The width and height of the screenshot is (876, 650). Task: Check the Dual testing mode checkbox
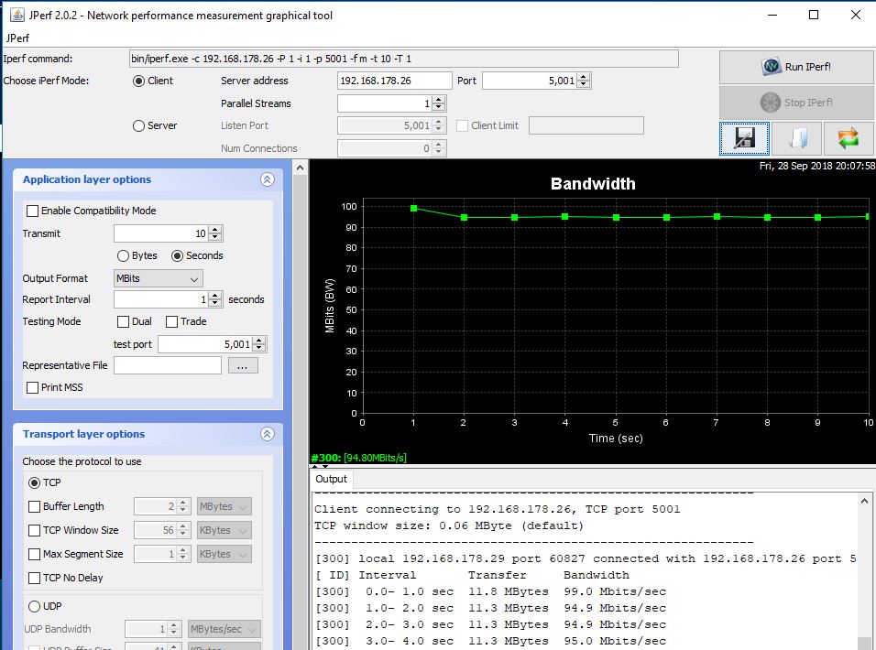tap(123, 322)
